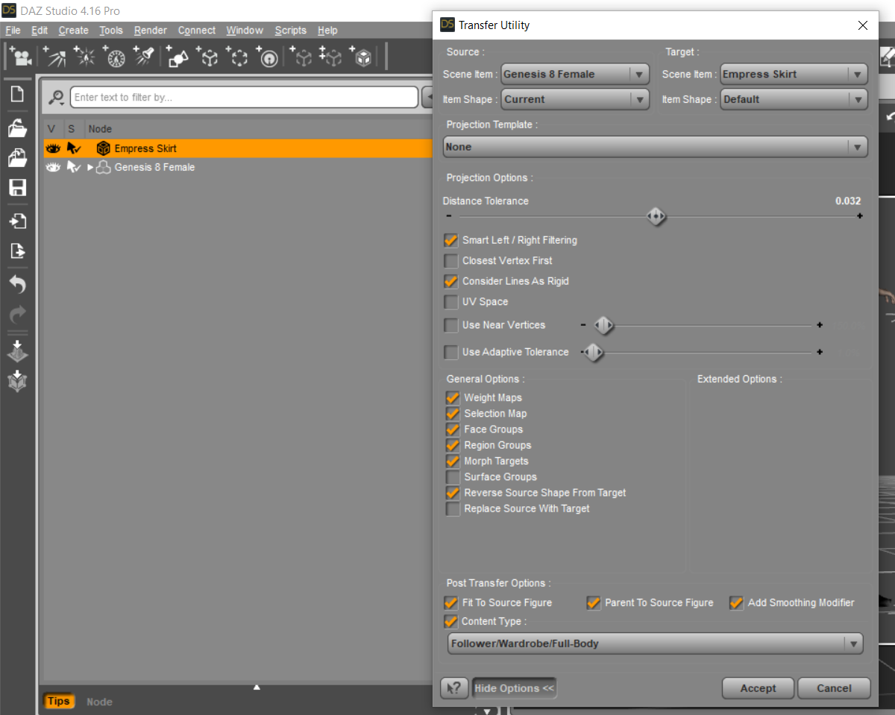Image resolution: width=895 pixels, height=715 pixels.
Task: Select the Empress Skirt scene node
Action: click(x=239, y=148)
